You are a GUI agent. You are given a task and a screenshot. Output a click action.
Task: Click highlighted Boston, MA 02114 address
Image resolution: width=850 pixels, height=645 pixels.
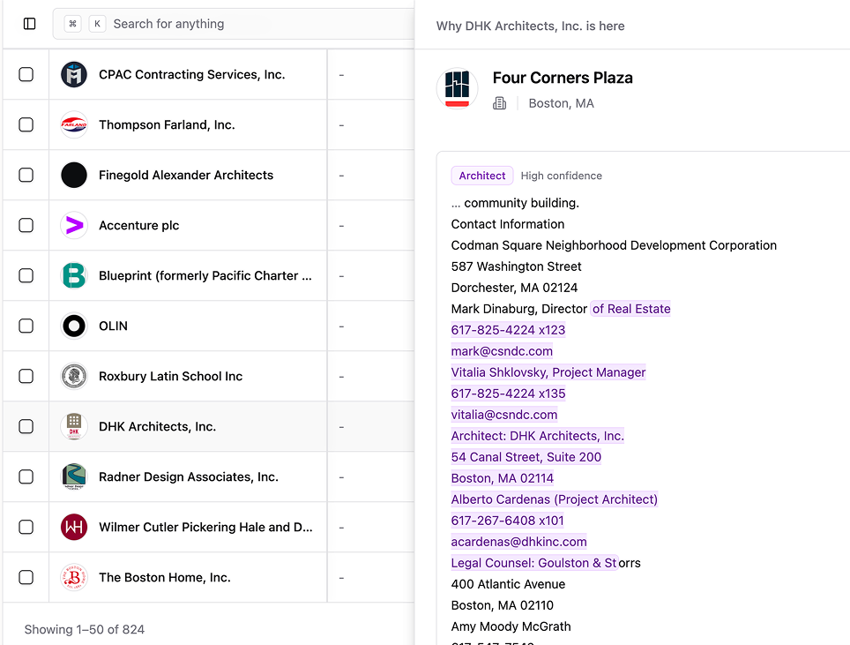coord(503,478)
